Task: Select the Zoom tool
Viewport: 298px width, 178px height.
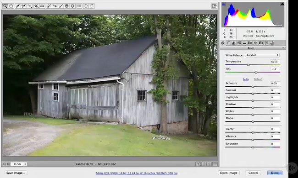Action: [5, 6]
